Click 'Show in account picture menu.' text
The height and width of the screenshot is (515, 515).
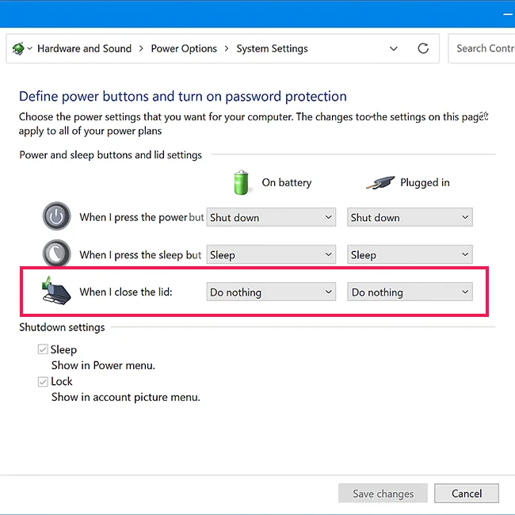(x=126, y=397)
